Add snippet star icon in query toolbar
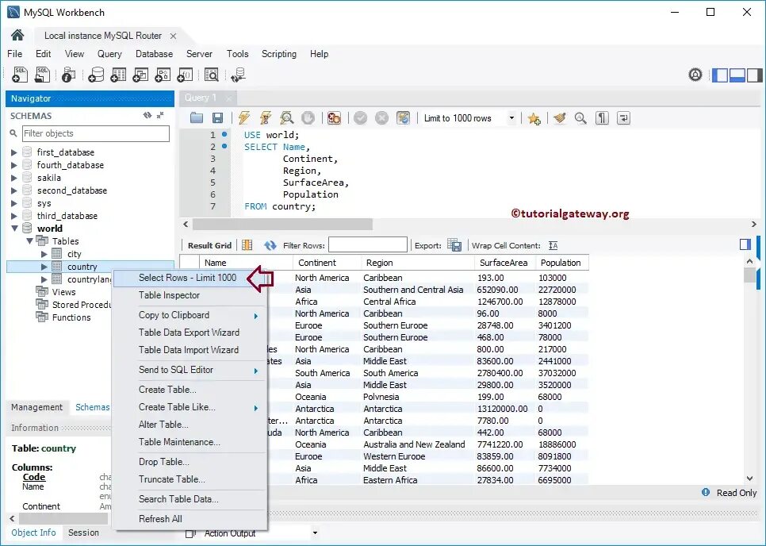766x546 pixels. point(534,118)
